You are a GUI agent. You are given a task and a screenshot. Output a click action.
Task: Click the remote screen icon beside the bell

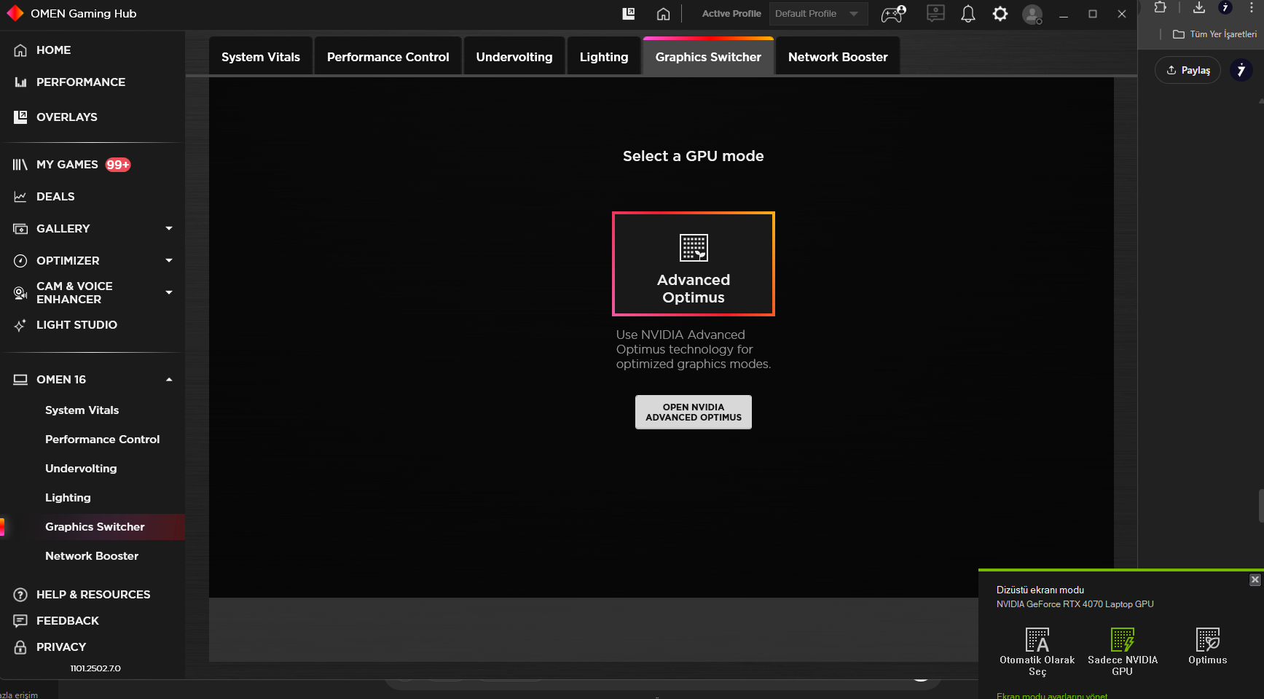(x=935, y=14)
